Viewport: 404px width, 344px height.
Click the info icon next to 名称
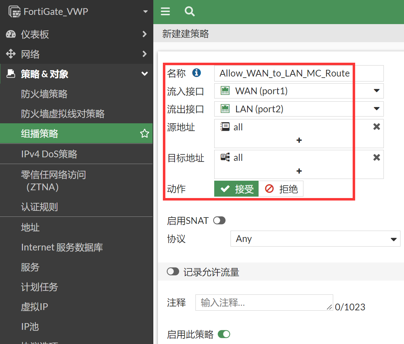(x=197, y=73)
